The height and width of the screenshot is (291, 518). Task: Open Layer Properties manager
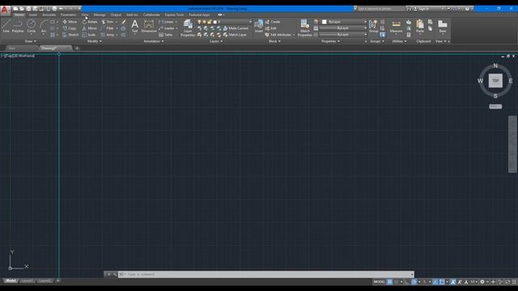click(188, 27)
